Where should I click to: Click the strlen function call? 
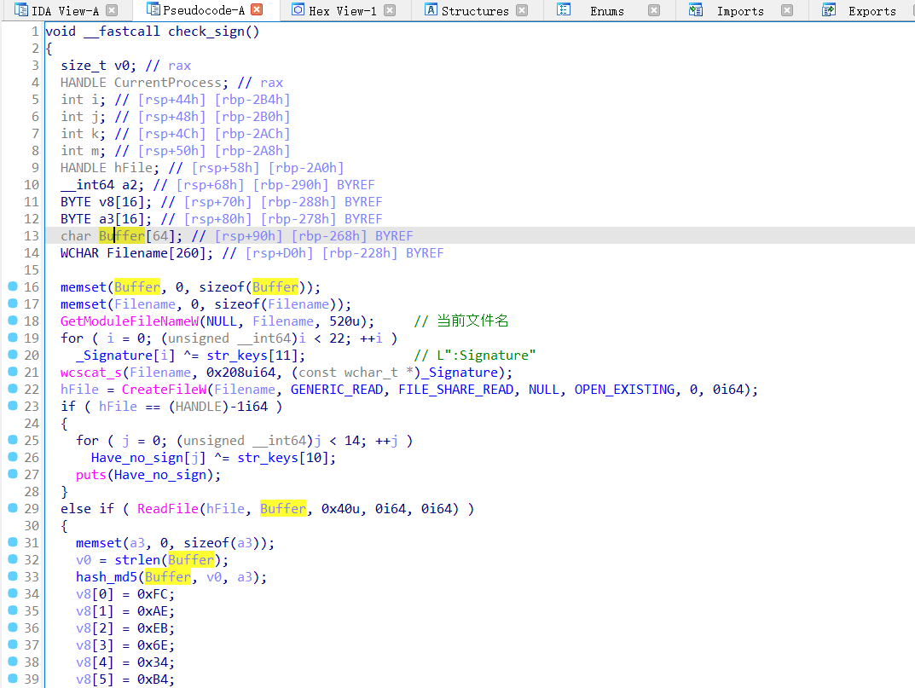click(137, 559)
